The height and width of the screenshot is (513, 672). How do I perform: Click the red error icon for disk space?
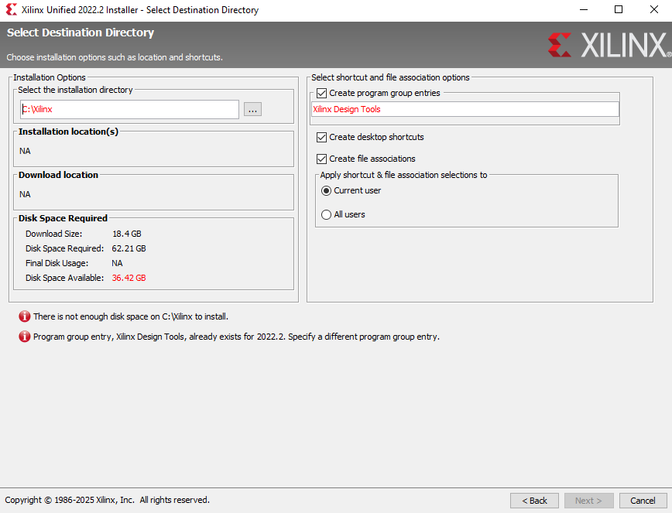(x=25, y=316)
